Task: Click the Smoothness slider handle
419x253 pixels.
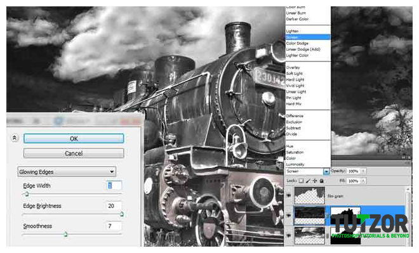Action: pyautogui.click(x=65, y=235)
